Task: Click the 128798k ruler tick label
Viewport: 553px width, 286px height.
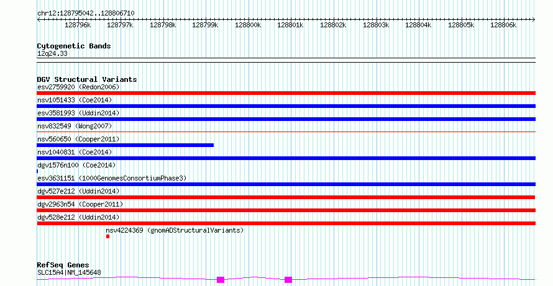Action: click(x=163, y=25)
